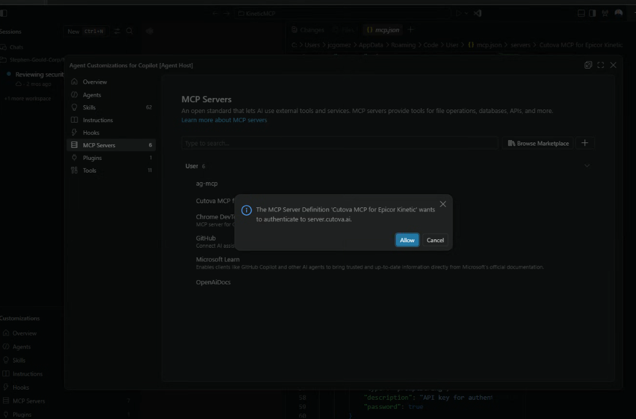The width and height of the screenshot is (636, 419).
Task: Open the KineticMCP command center box
Action: 343,13
